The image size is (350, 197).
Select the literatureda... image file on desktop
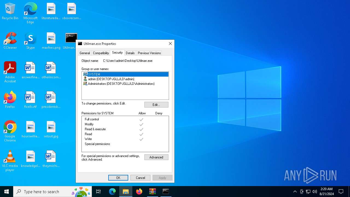coord(51,11)
